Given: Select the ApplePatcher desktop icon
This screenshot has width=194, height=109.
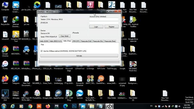Looking at the screenshot, I should pyautogui.click(x=59, y=94).
